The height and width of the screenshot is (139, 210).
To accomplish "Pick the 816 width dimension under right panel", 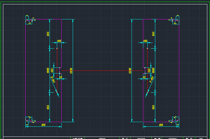I will point(161,125).
